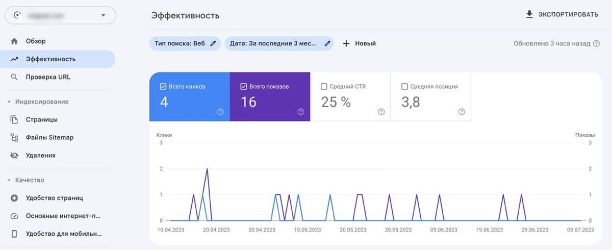Click the Эффективность page heading
Screen dimensions: 612x250
[x=185, y=15]
